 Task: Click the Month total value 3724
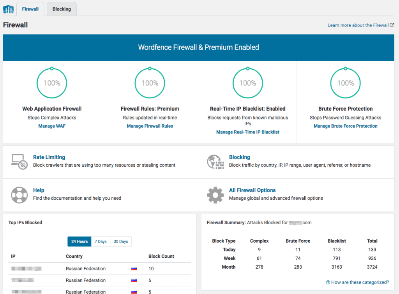pos(372,267)
